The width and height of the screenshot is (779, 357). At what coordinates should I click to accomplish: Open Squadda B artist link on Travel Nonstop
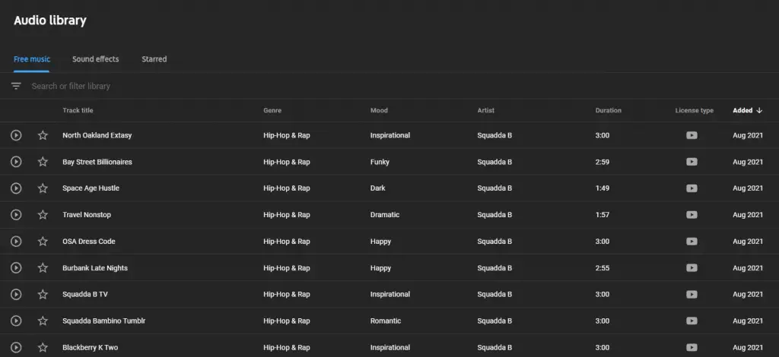494,215
